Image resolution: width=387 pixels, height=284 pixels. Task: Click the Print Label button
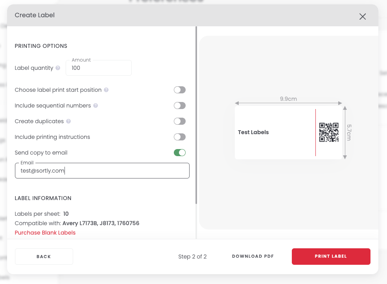point(331,257)
